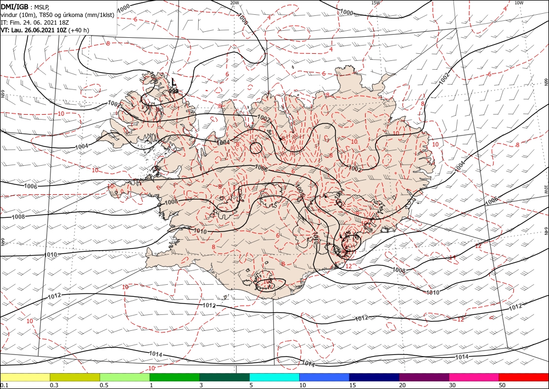Choose the purple 20–30 legend segment
This screenshot has height=389, width=549.
coord(424,377)
